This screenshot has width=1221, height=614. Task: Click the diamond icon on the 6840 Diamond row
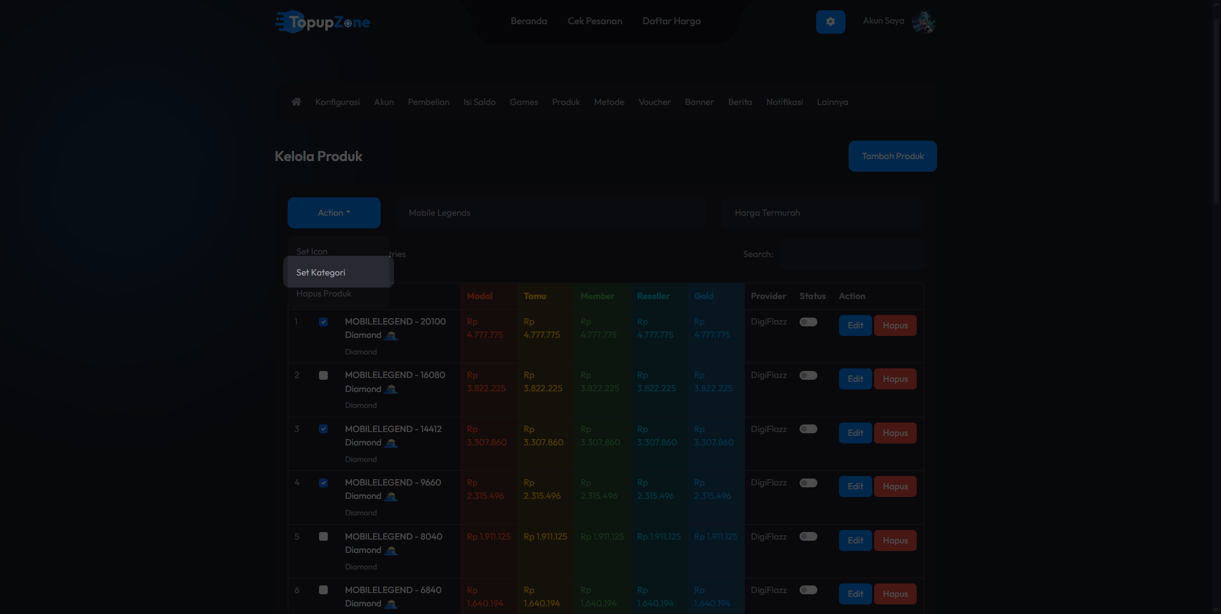pos(391,604)
